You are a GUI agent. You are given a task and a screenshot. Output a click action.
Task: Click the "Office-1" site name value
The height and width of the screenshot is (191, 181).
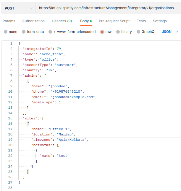tap(59, 129)
